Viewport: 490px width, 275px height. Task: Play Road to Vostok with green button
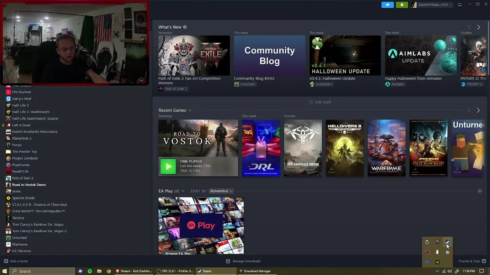coord(168,166)
